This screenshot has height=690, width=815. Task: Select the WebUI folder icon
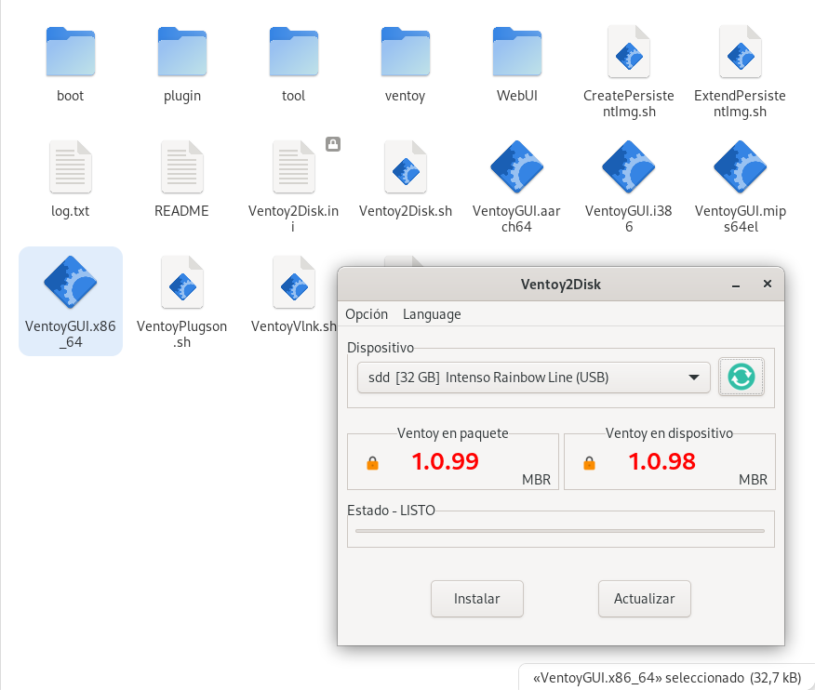tap(517, 51)
